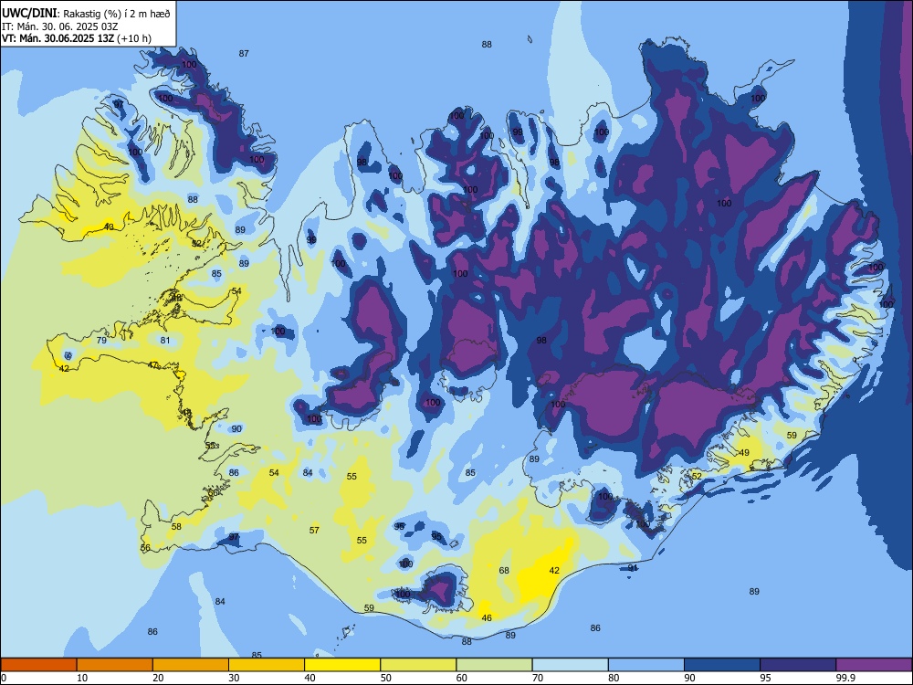
Task: Click the legend tick label '0'
Action: [x=4, y=678]
